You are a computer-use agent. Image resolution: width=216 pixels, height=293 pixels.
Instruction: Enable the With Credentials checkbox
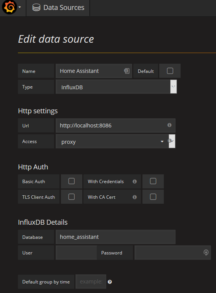pos(153,181)
